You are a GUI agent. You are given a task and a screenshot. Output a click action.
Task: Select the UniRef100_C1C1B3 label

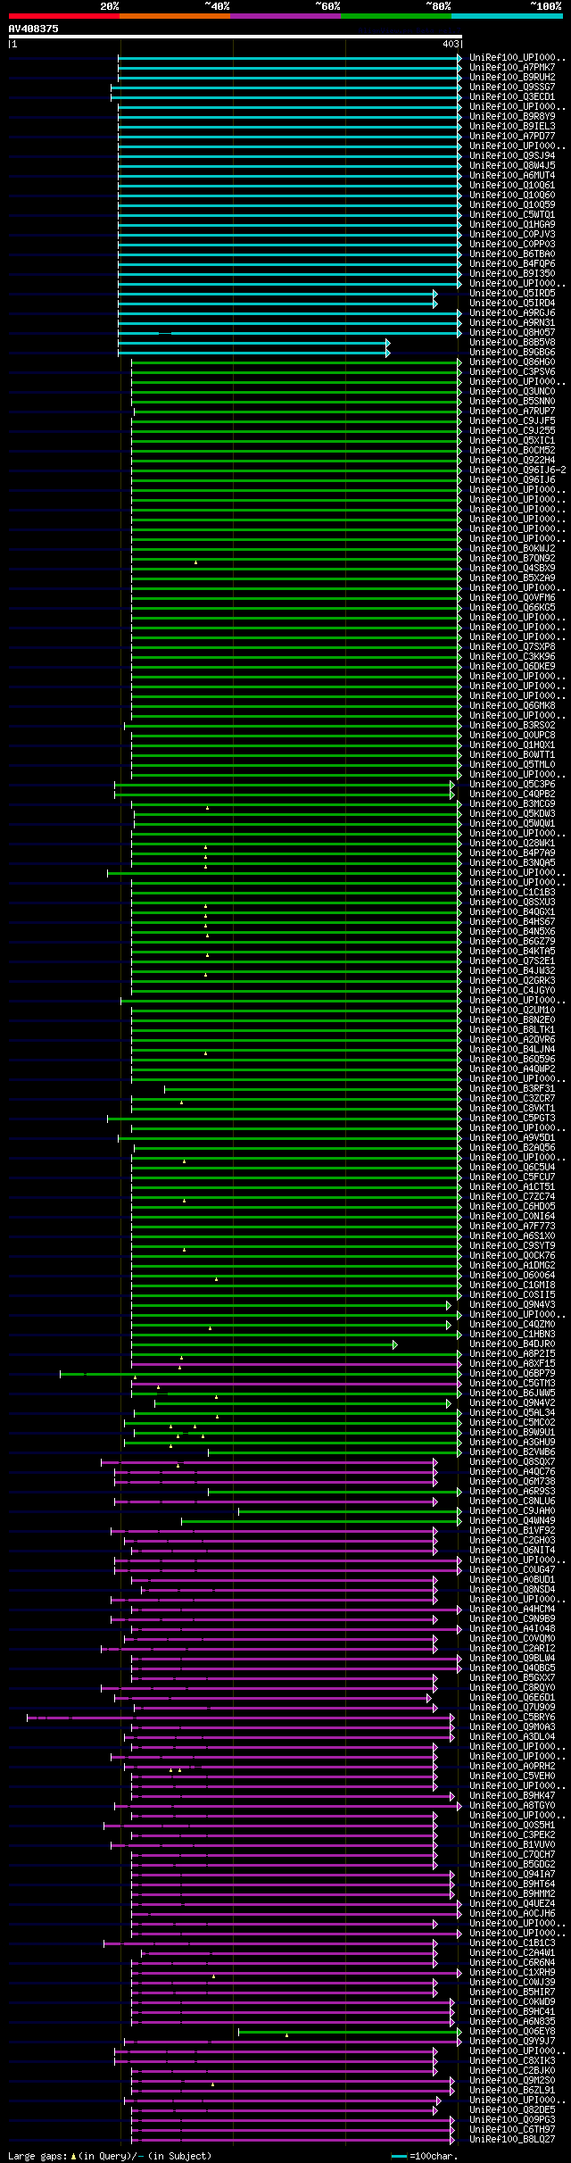click(x=512, y=892)
